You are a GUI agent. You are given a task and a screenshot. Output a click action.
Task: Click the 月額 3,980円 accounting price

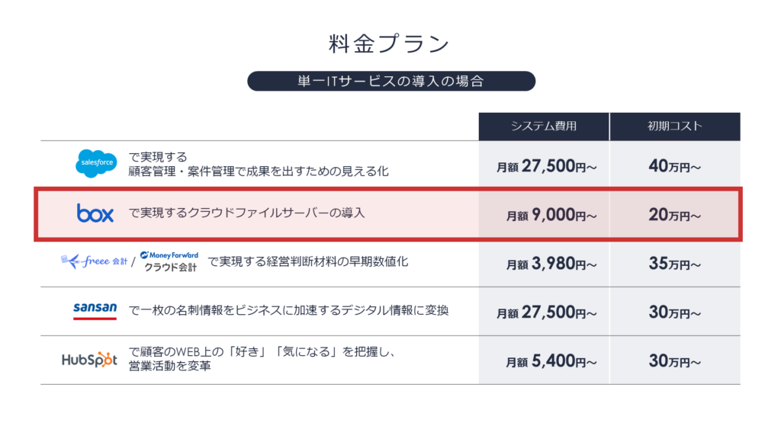tap(551, 264)
